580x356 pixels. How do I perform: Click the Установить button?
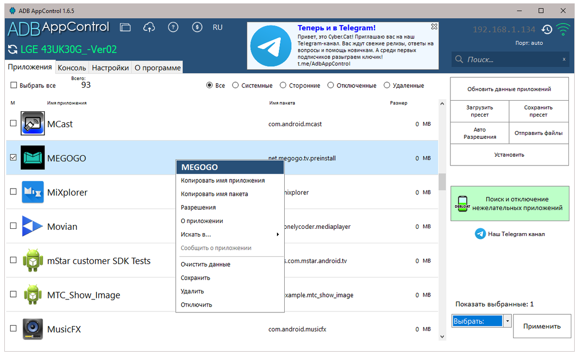click(x=509, y=155)
